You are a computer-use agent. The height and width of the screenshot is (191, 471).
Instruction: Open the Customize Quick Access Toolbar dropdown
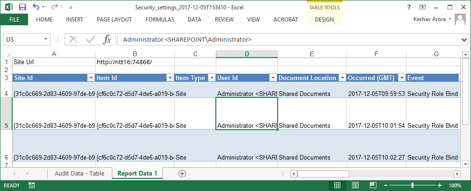[x=71, y=7]
